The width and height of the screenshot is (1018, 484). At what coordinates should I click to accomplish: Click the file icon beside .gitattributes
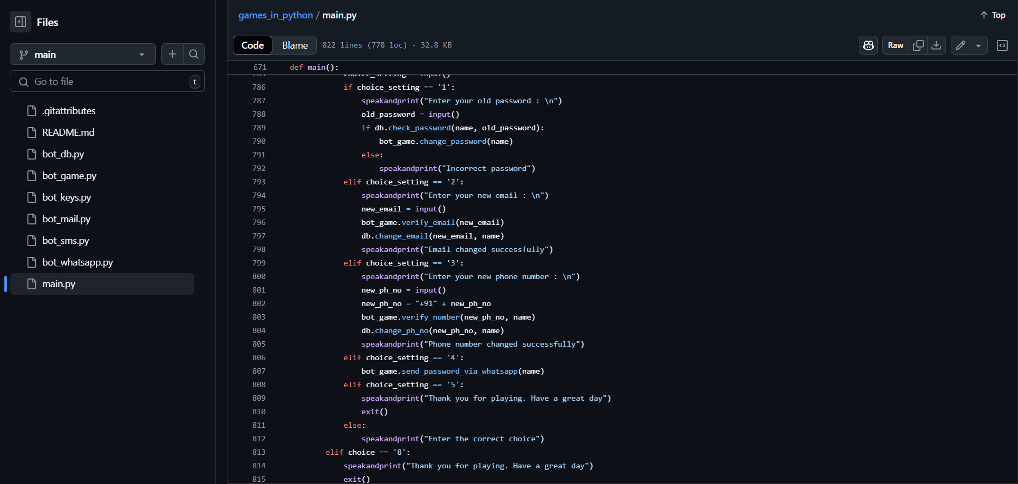[x=32, y=111]
